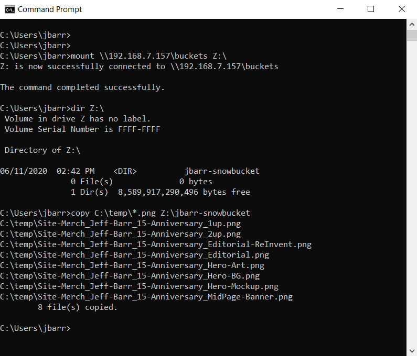Click the last C:\Users\jbarr> prompt
The width and height of the screenshot is (417, 356).
tap(35, 328)
